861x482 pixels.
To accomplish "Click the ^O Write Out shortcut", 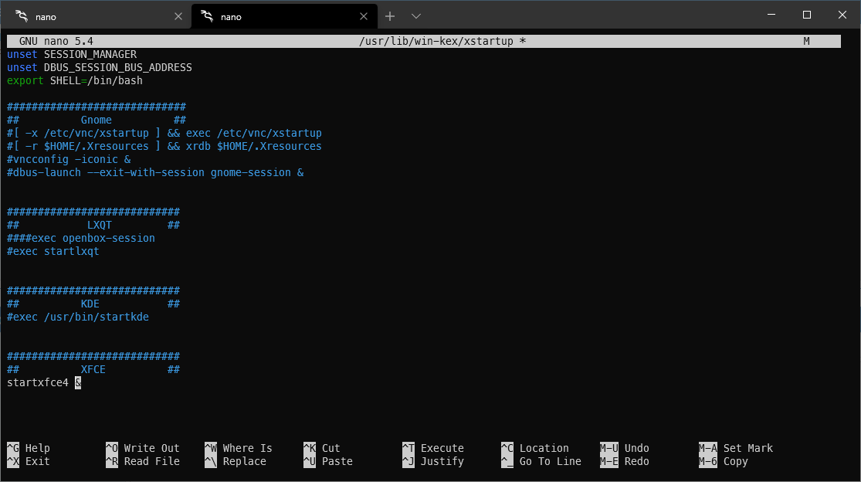I will pos(143,448).
